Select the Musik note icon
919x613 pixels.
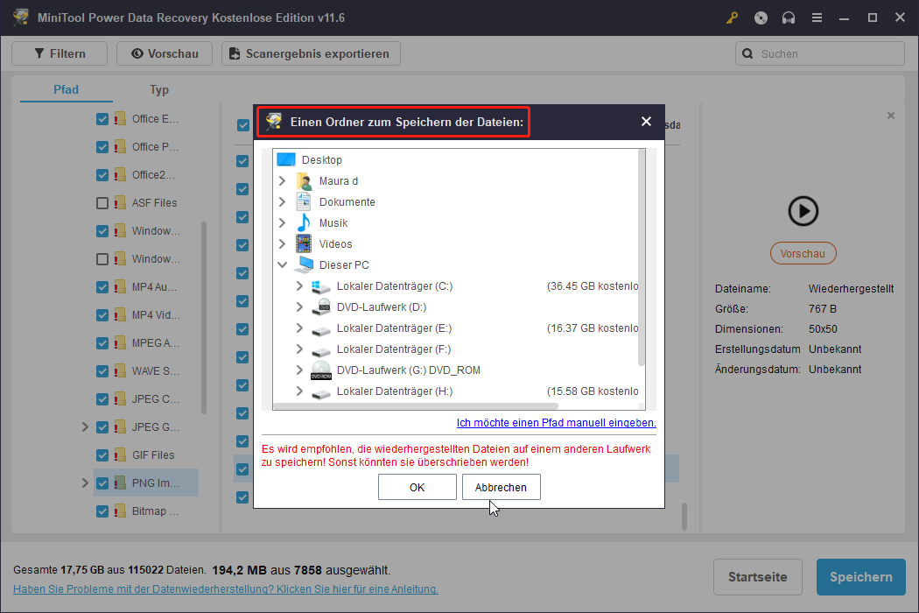click(x=304, y=223)
